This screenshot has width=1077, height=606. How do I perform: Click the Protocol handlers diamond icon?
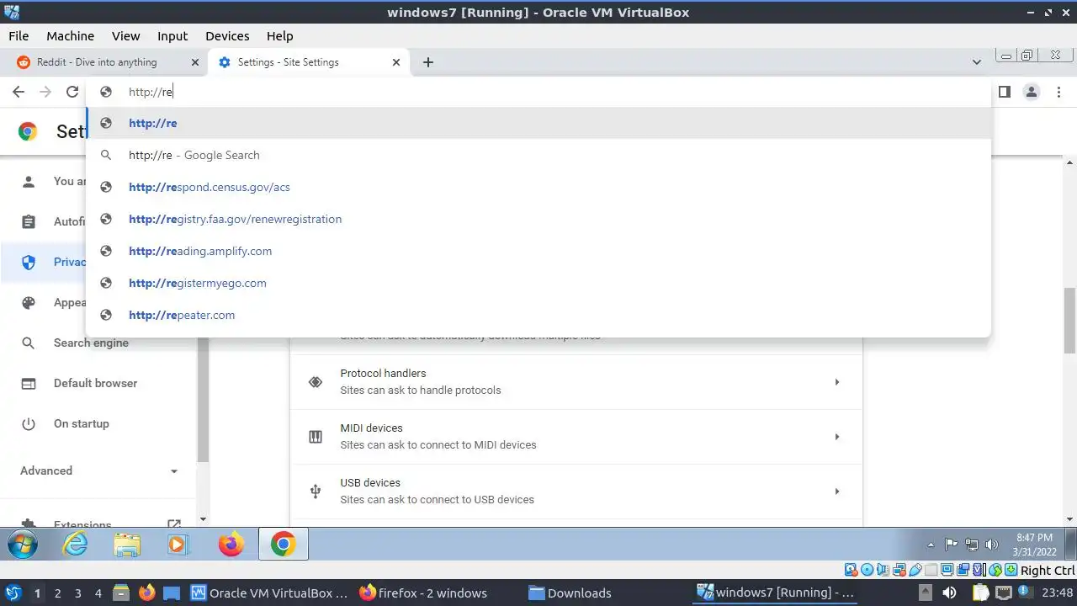316,382
